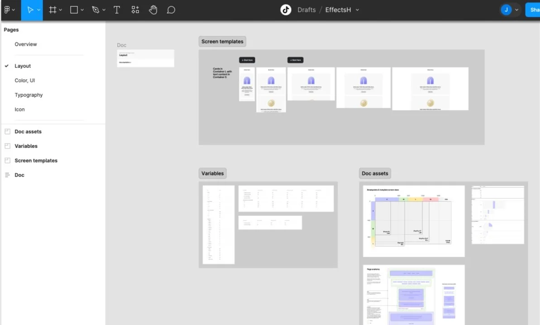Click the Variables section label on canvas

click(x=212, y=173)
